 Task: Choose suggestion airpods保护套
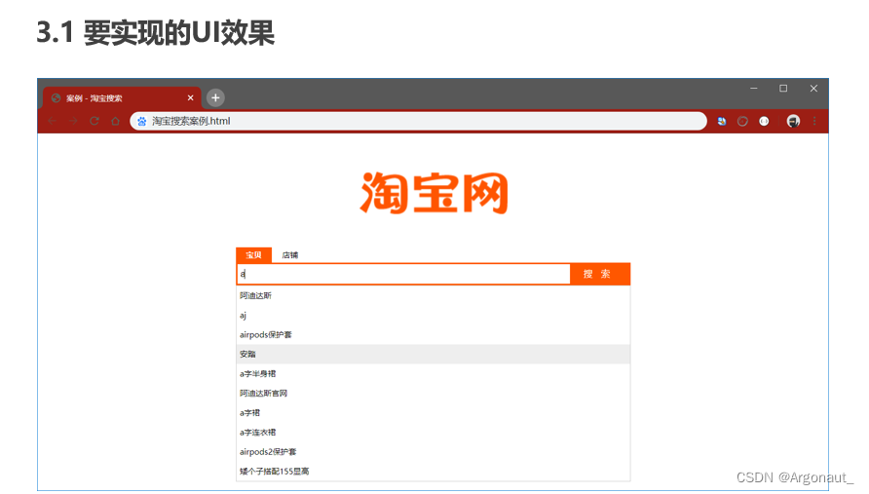tap(434, 335)
